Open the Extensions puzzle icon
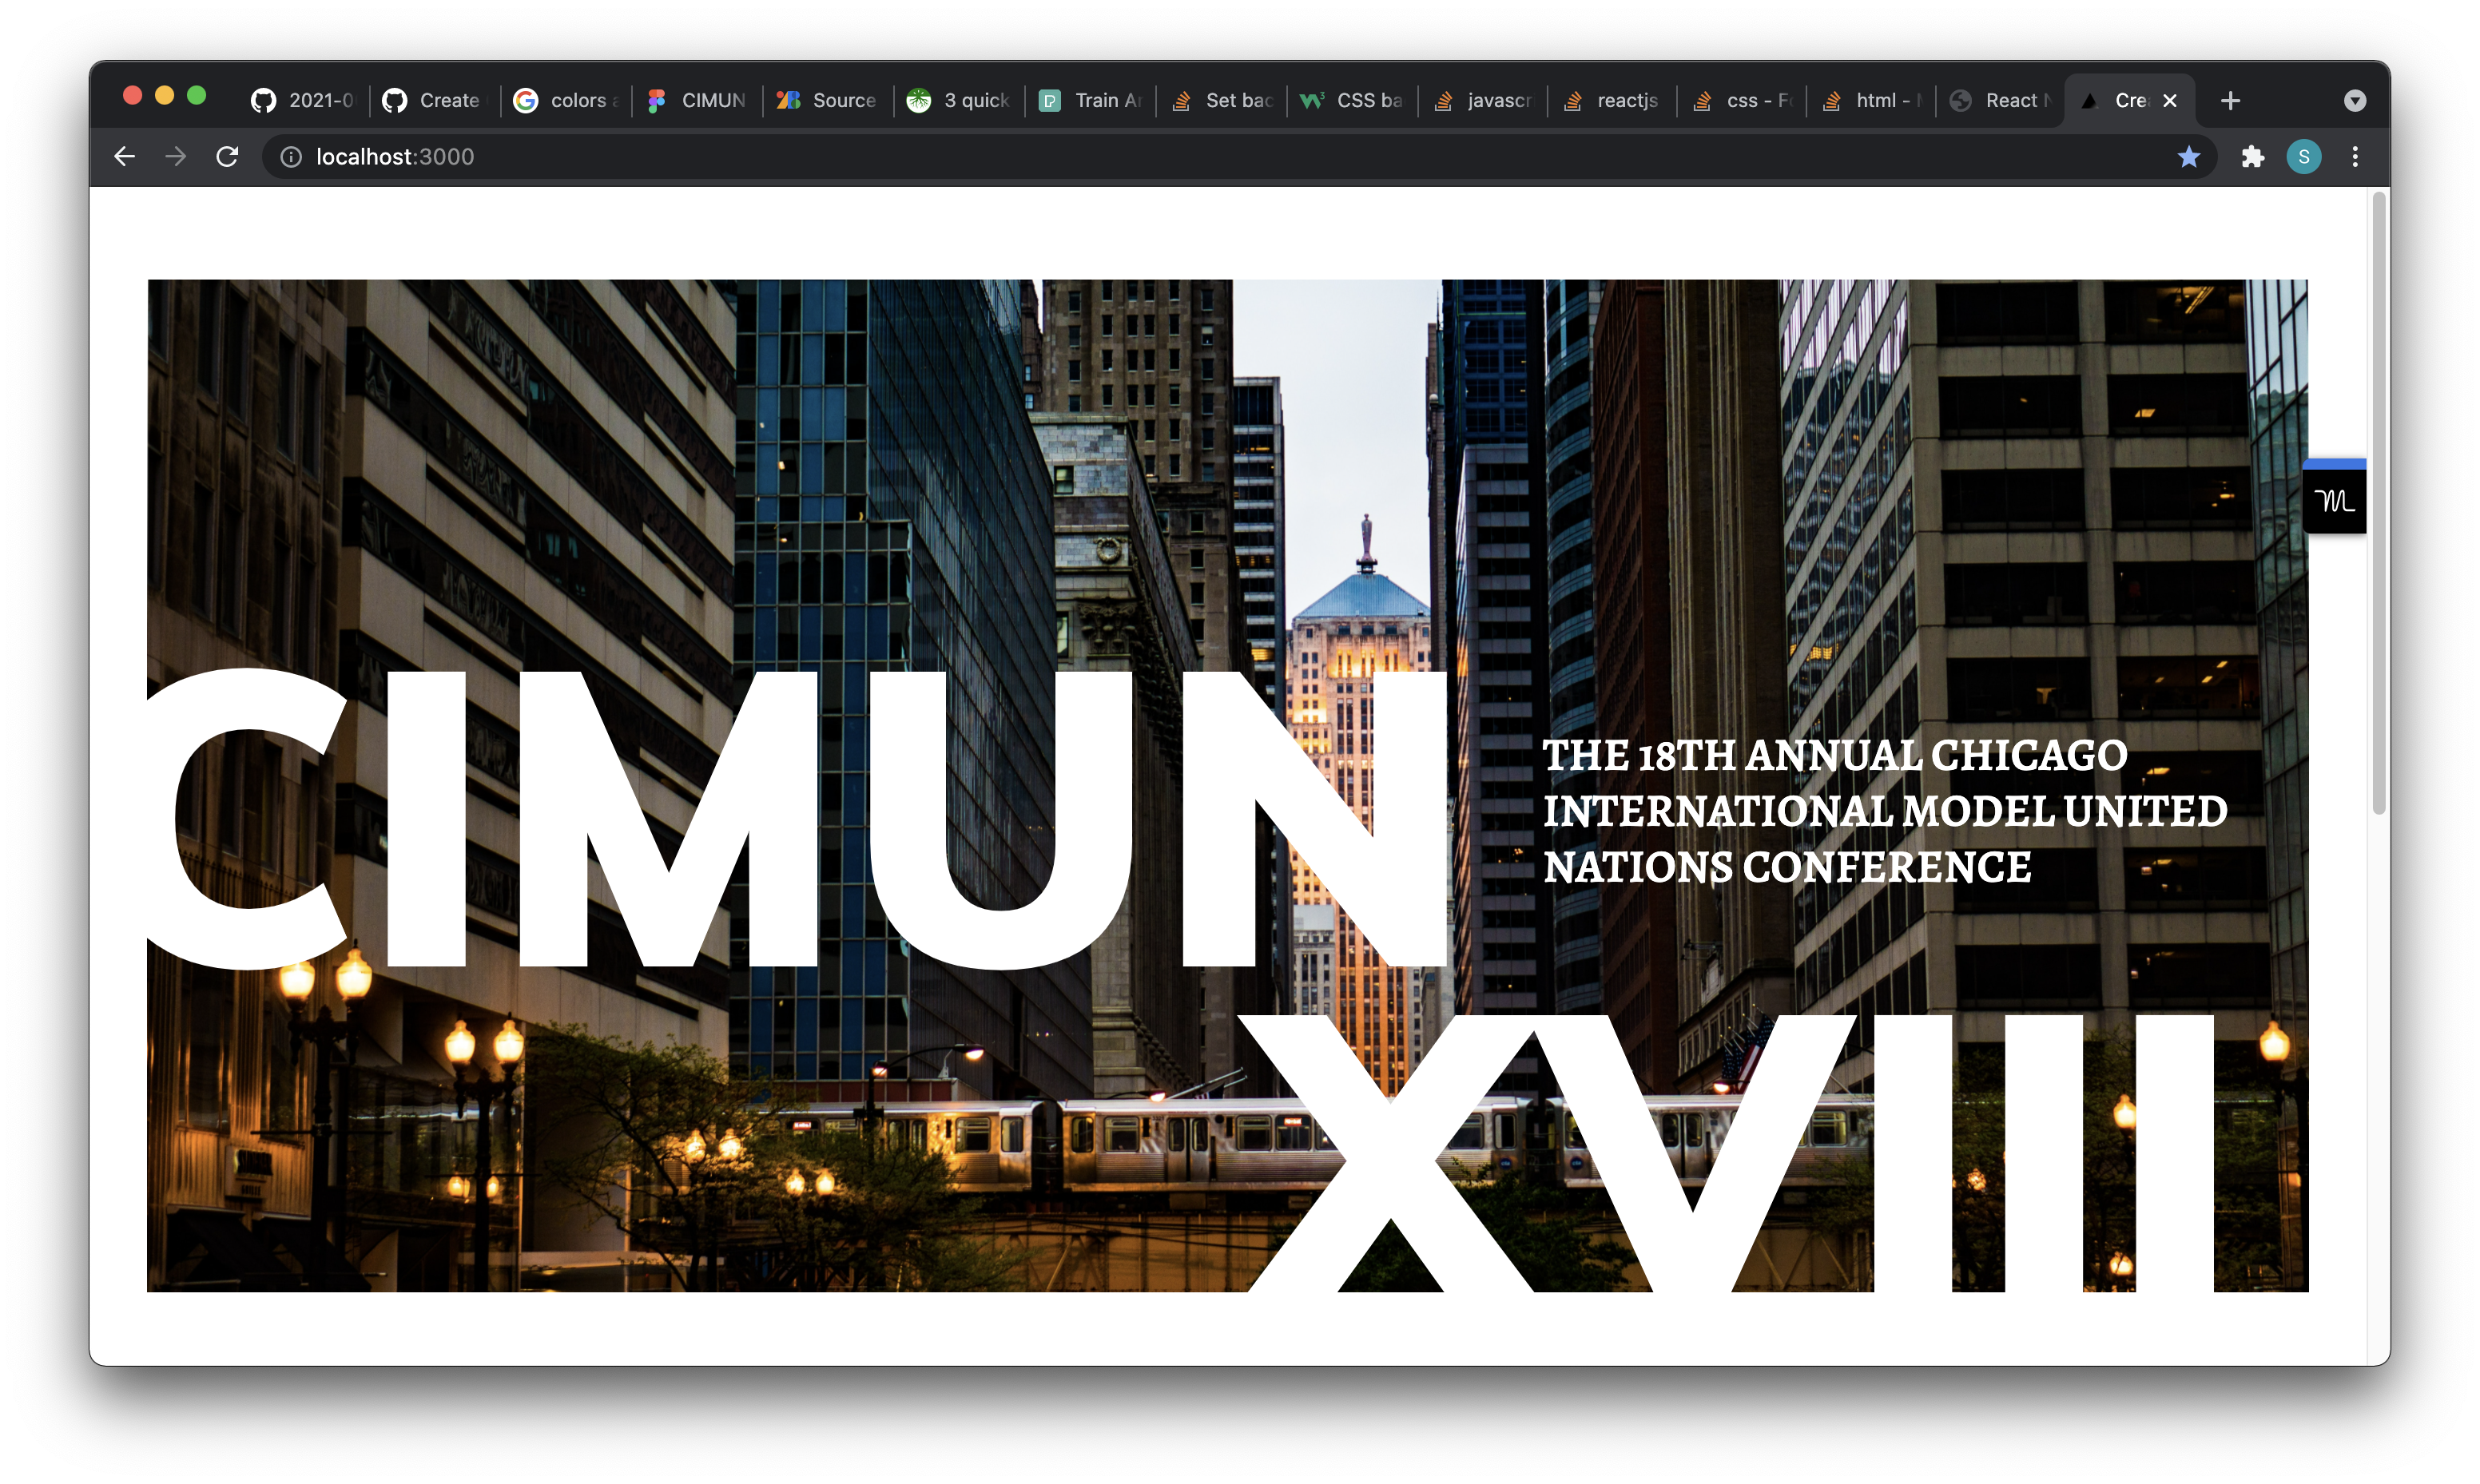 [2252, 157]
